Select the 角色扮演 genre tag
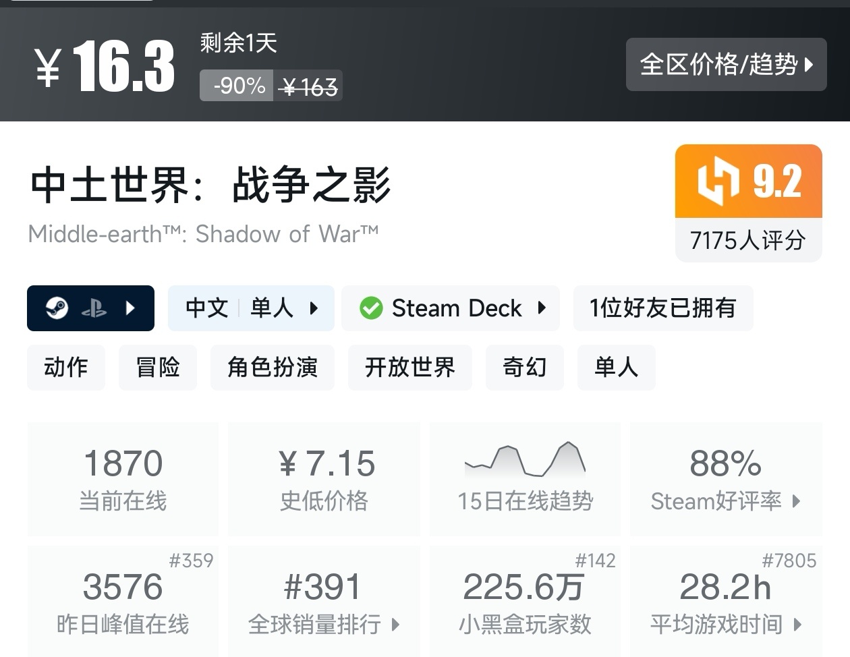The width and height of the screenshot is (850, 657). [x=273, y=367]
